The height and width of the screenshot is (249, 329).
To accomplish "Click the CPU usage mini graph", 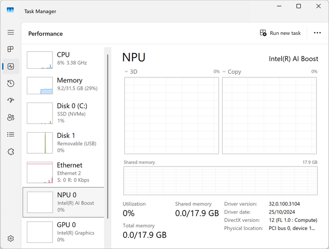I will [40, 60].
